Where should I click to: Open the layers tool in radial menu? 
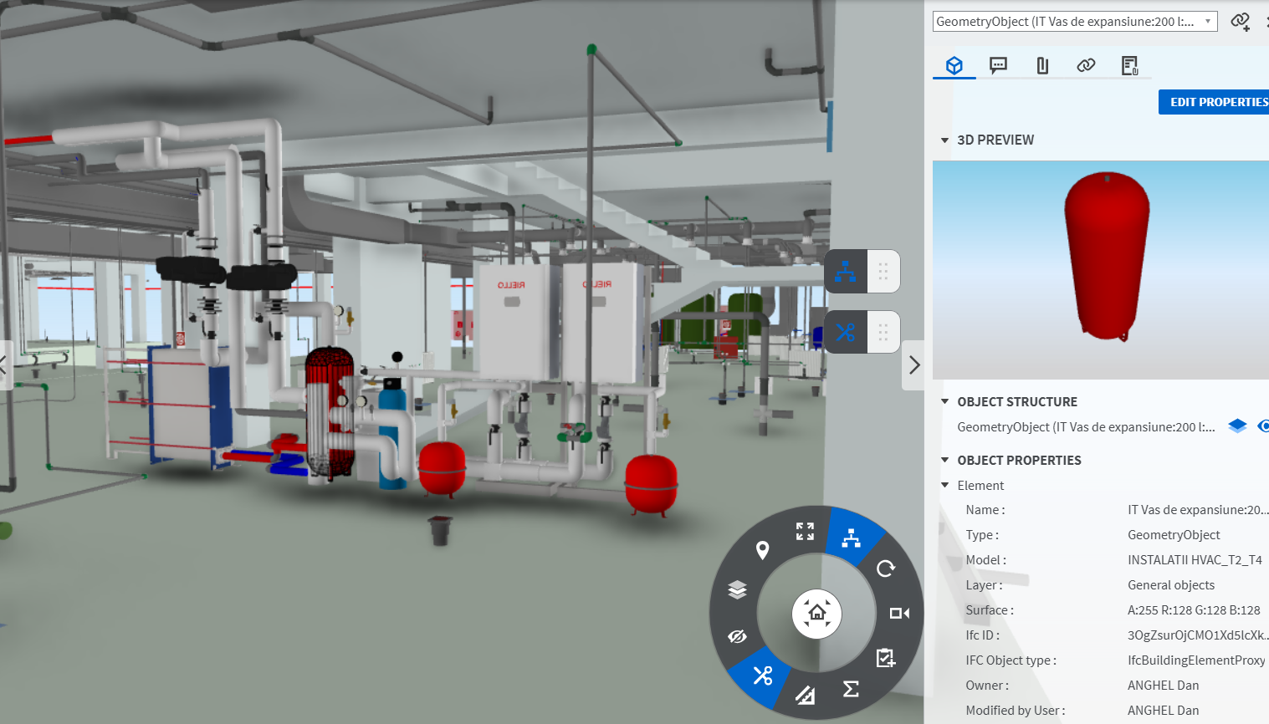[x=737, y=590]
